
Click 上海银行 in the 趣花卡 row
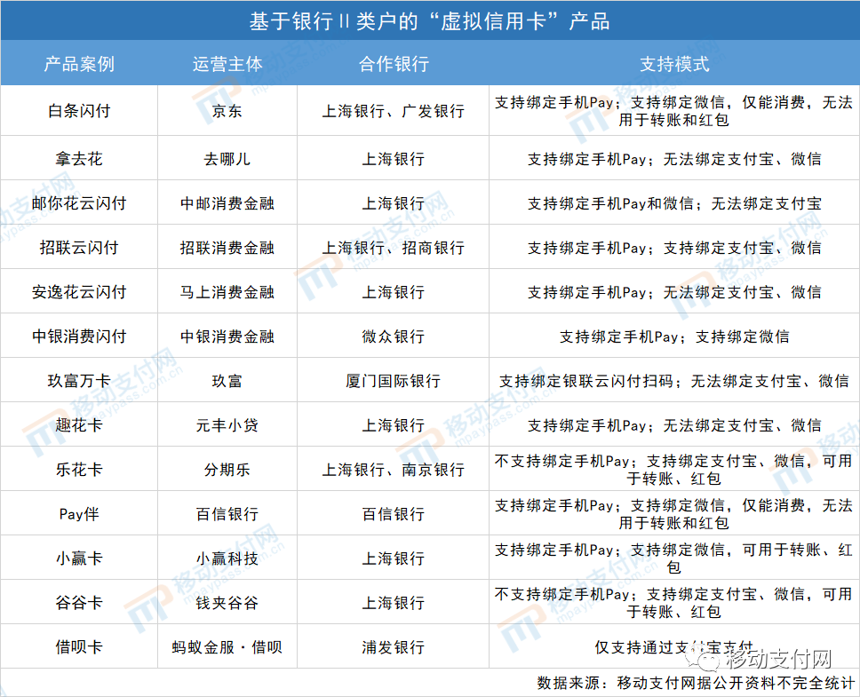[x=394, y=425]
